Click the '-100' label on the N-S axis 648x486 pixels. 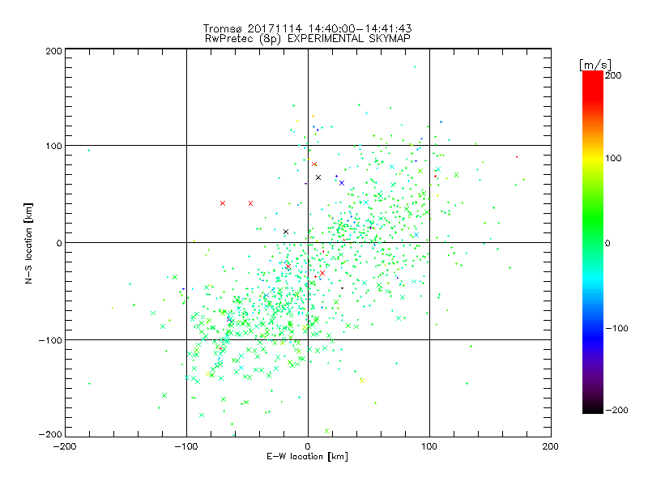point(50,340)
